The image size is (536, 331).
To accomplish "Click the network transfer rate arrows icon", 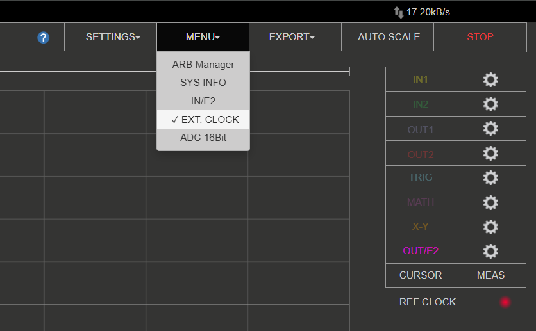I will tap(399, 12).
